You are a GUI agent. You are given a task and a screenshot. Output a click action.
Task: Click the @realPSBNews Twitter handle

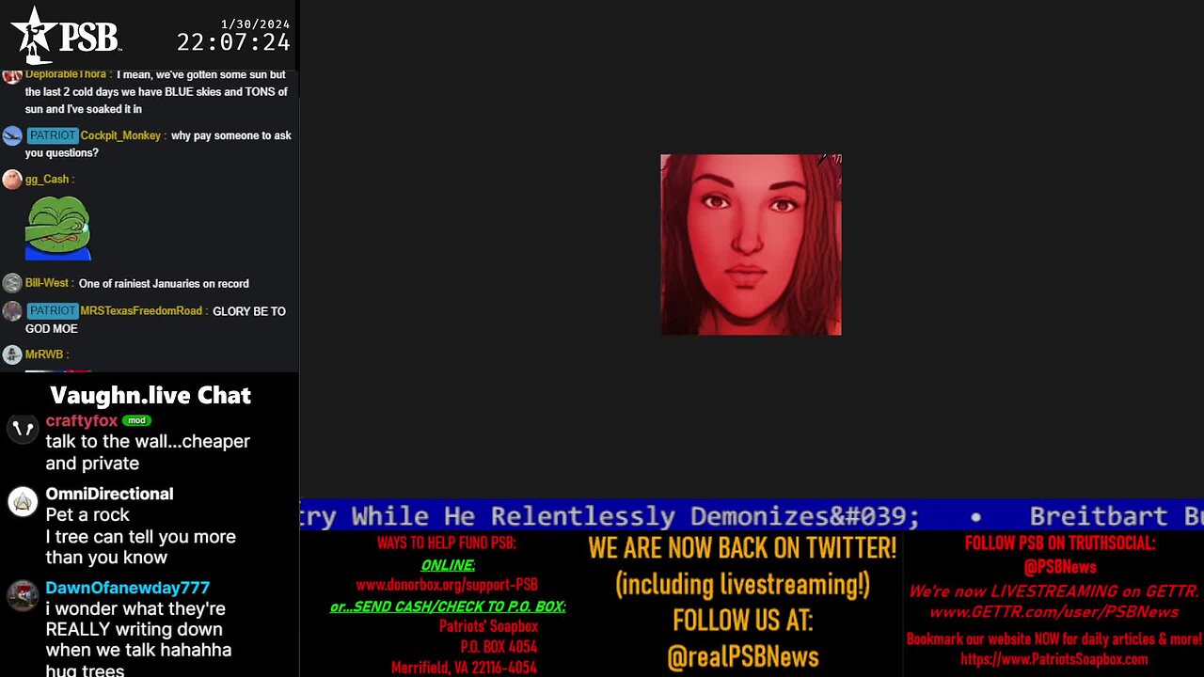coord(743,656)
